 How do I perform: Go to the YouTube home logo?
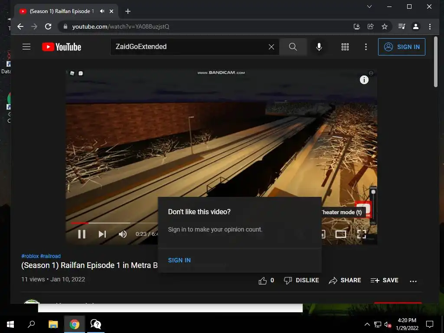(62, 47)
